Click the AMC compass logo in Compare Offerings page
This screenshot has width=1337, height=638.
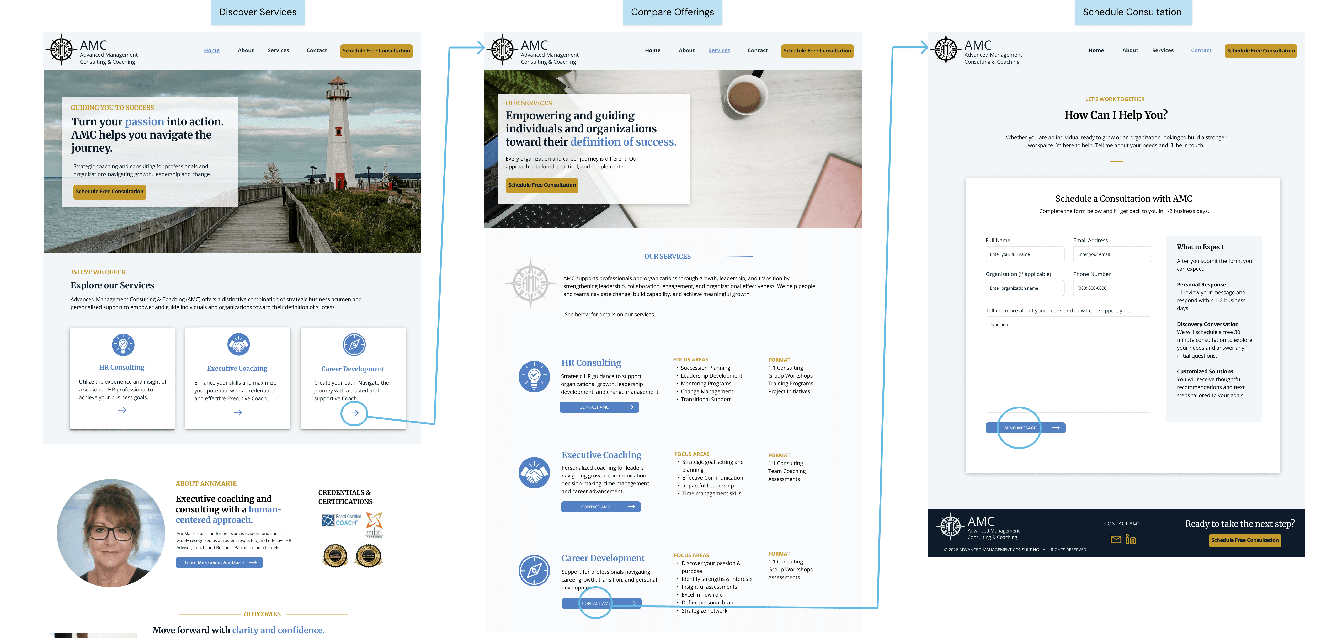502,50
